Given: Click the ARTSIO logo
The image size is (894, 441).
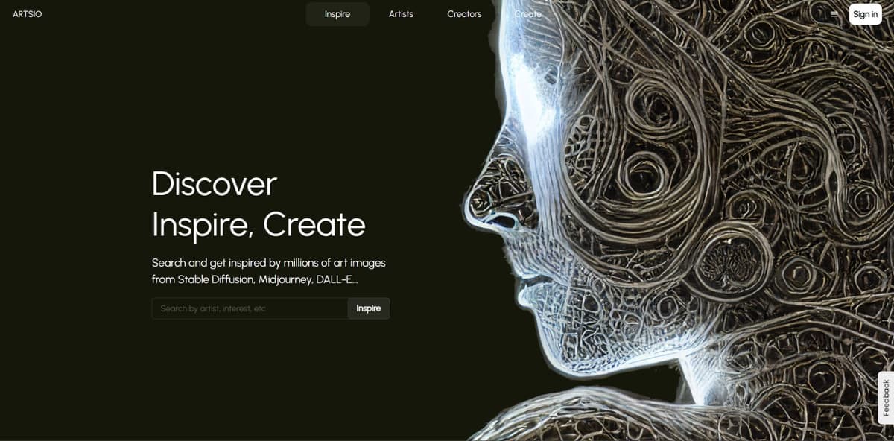Looking at the screenshot, I should [x=28, y=14].
